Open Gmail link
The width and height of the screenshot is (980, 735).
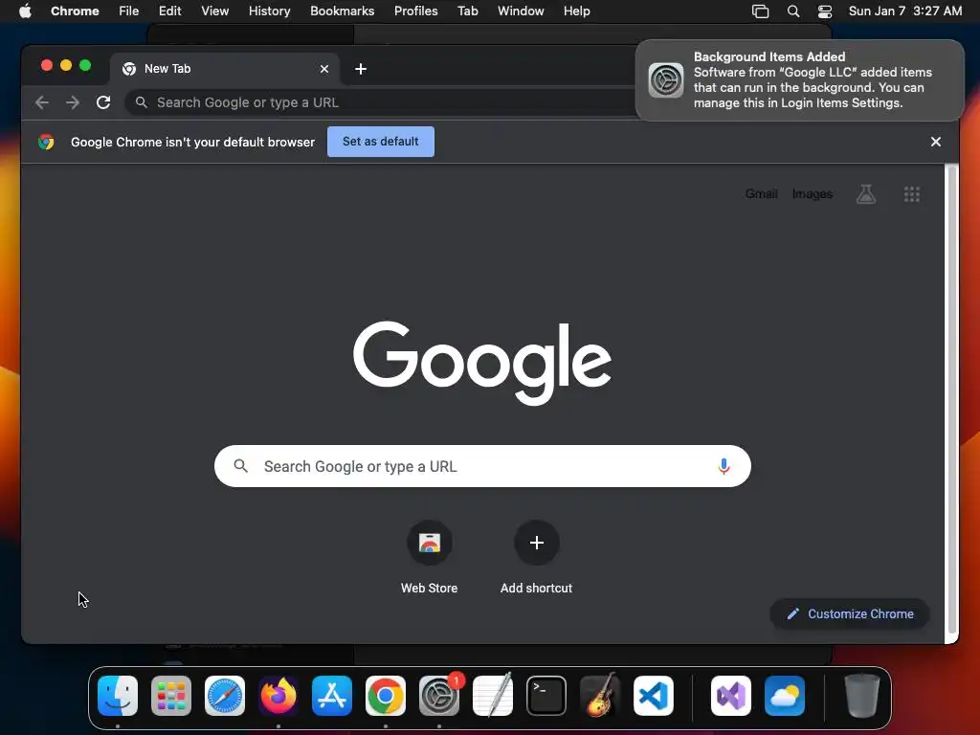pos(761,193)
